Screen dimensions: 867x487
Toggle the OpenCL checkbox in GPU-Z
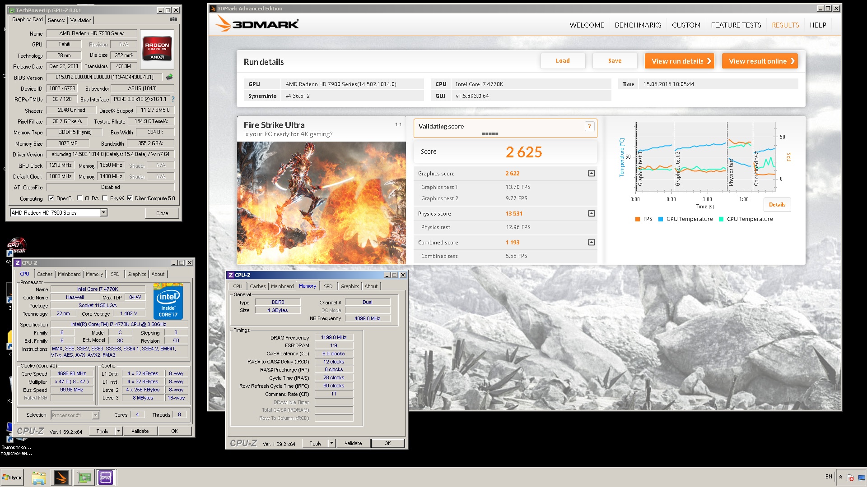tap(51, 198)
